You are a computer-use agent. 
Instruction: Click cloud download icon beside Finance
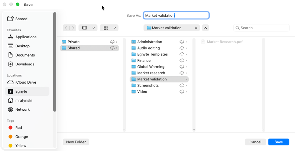(182, 60)
